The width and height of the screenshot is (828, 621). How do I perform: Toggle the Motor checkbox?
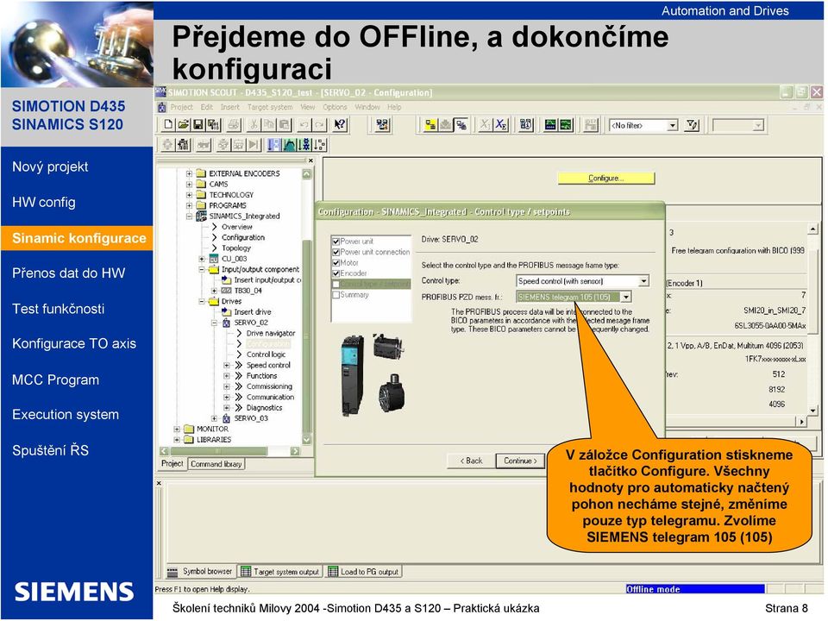coord(336,263)
